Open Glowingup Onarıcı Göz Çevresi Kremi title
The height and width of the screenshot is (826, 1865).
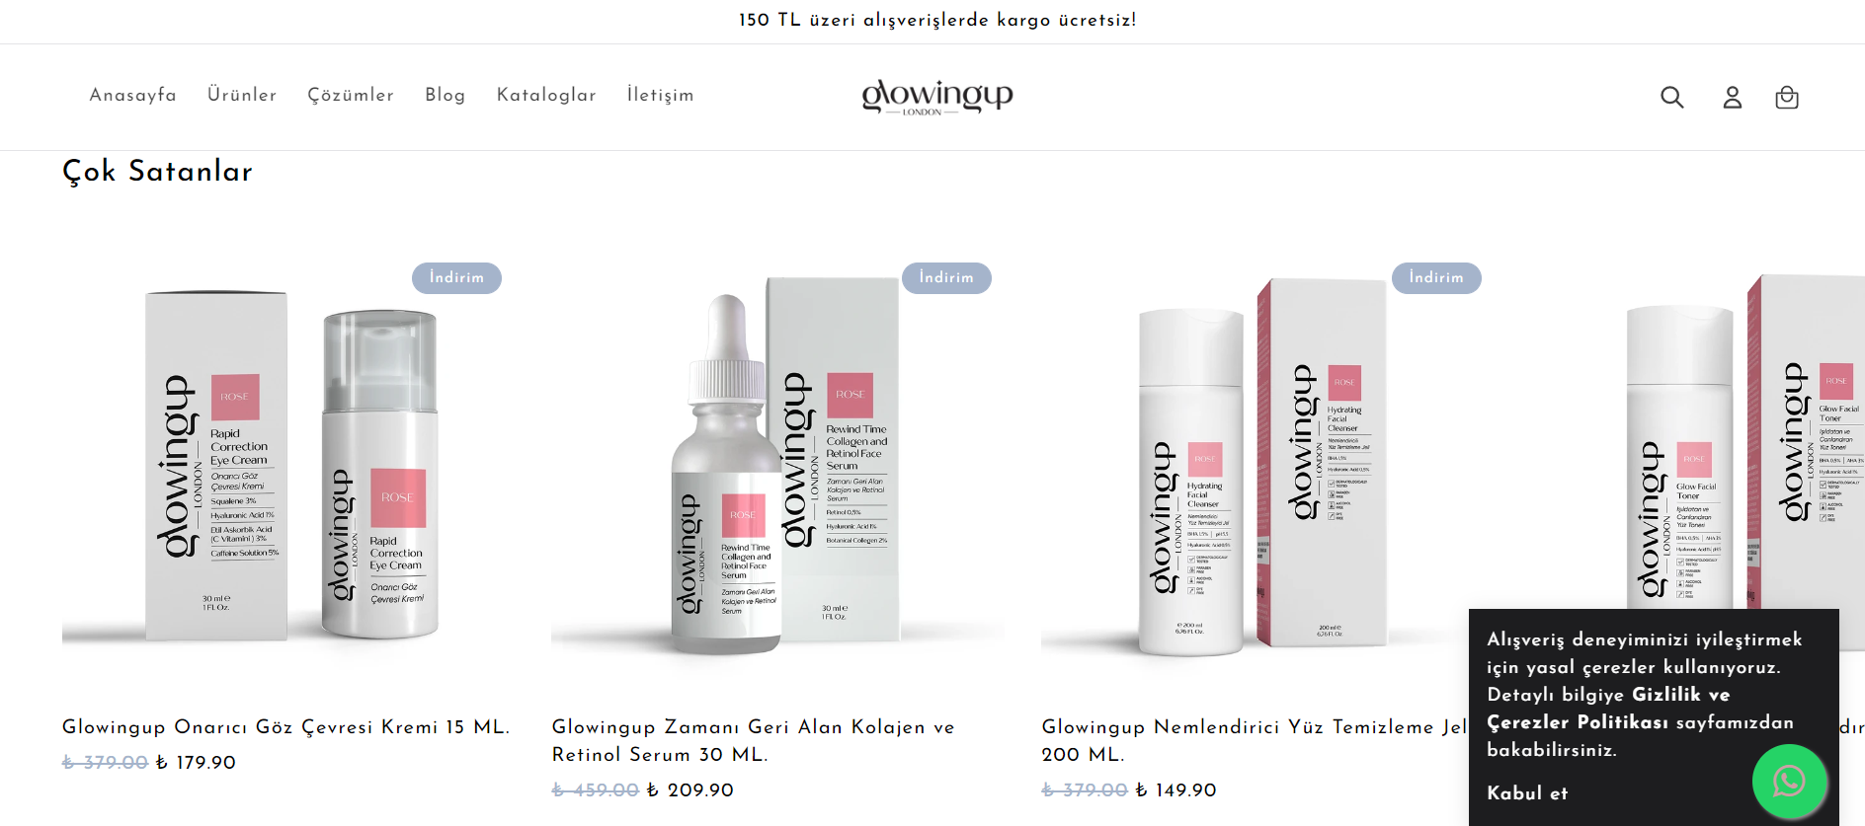pyautogui.click(x=285, y=726)
